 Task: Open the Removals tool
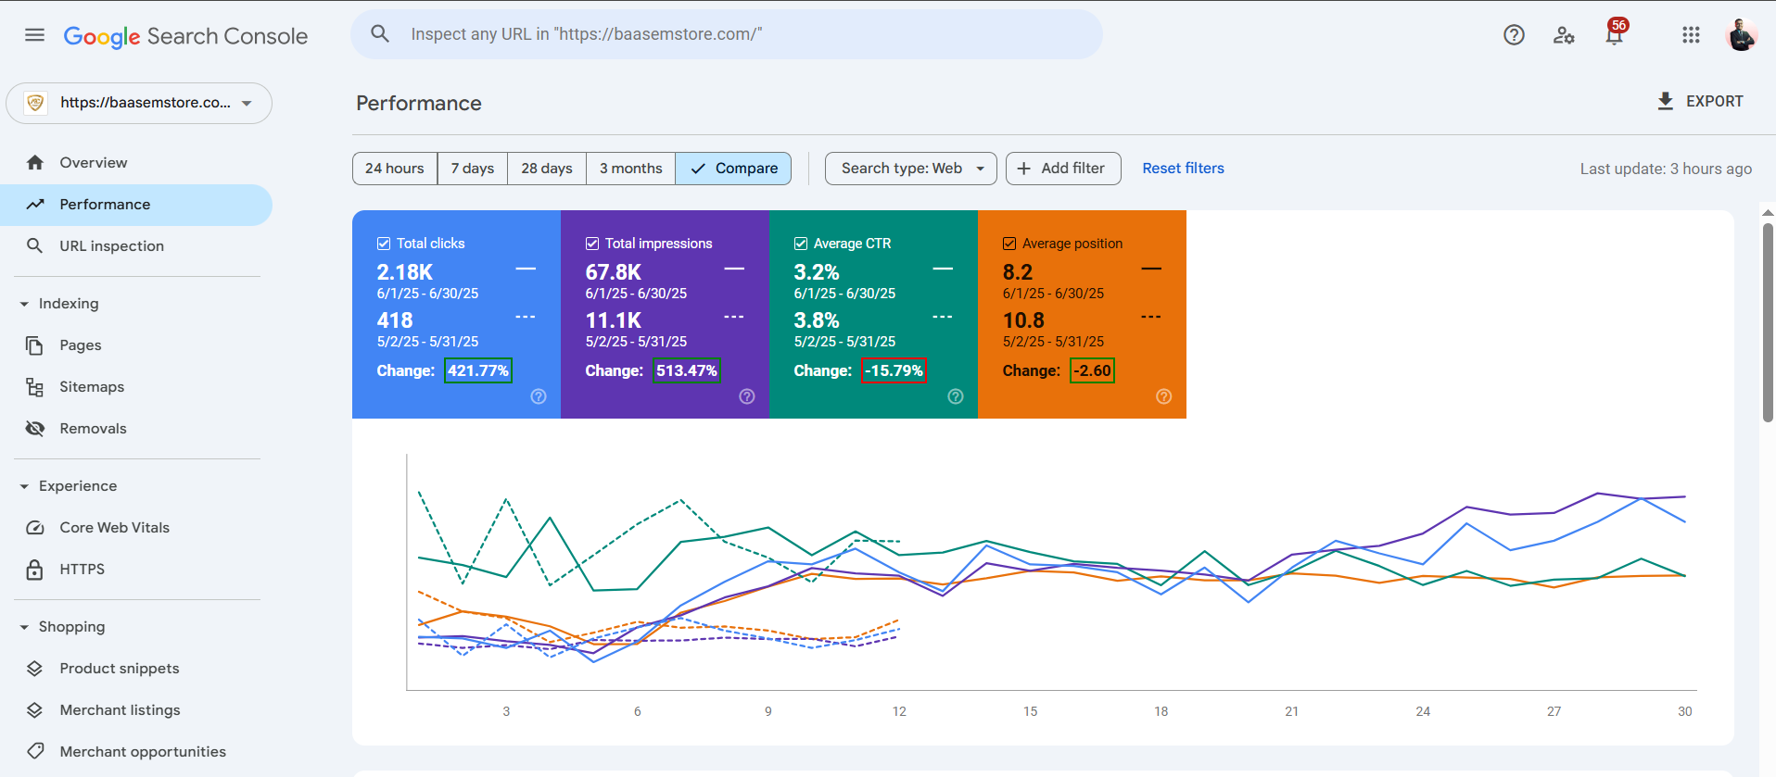pos(136,429)
